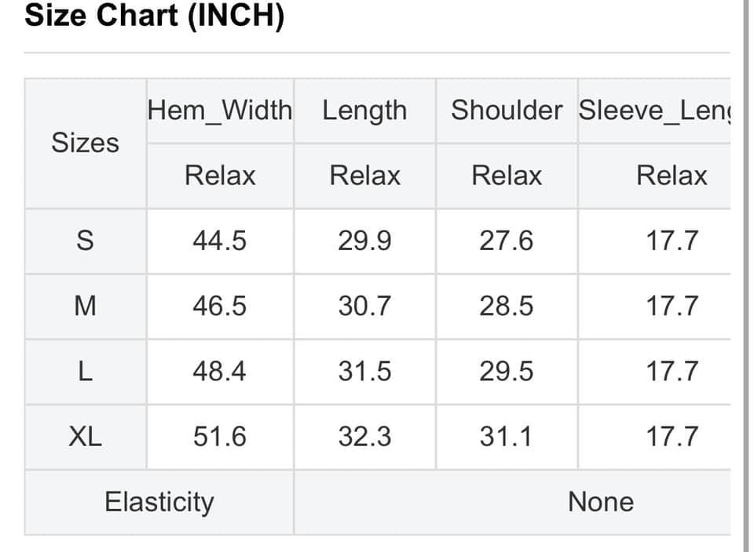Click the Sleeve_Length column header
This screenshot has width=754, height=552.
pos(654,111)
